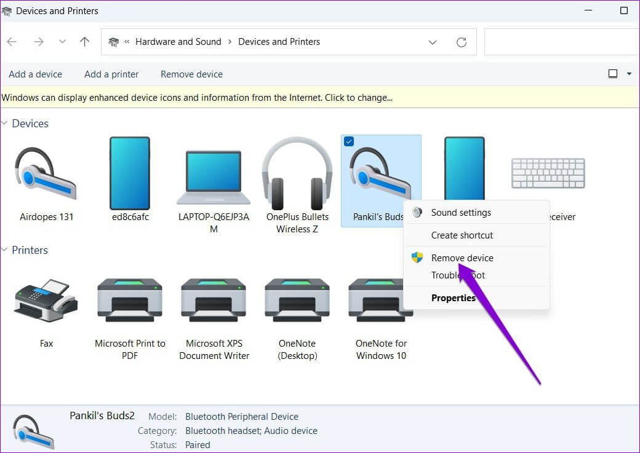This screenshot has width=640, height=453.
Task: Click Remove device in the toolbar
Action: pyautogui.click(x=191, y=74)
